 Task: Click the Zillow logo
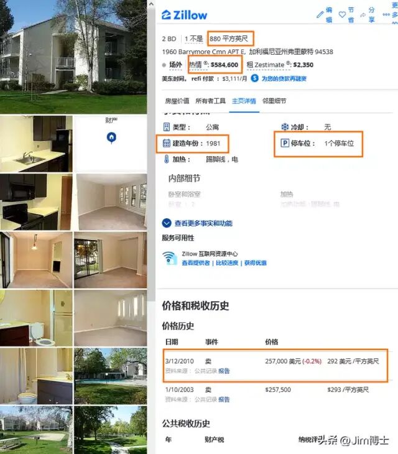click(184, 15)
